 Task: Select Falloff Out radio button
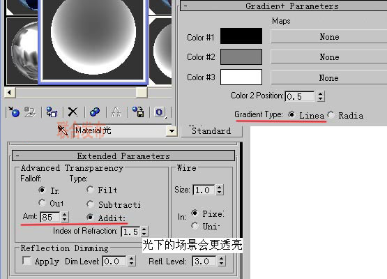[x=42, y=203]
